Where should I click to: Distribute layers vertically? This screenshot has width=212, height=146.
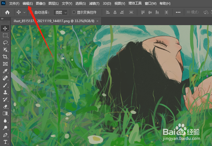tap(131, 12)
